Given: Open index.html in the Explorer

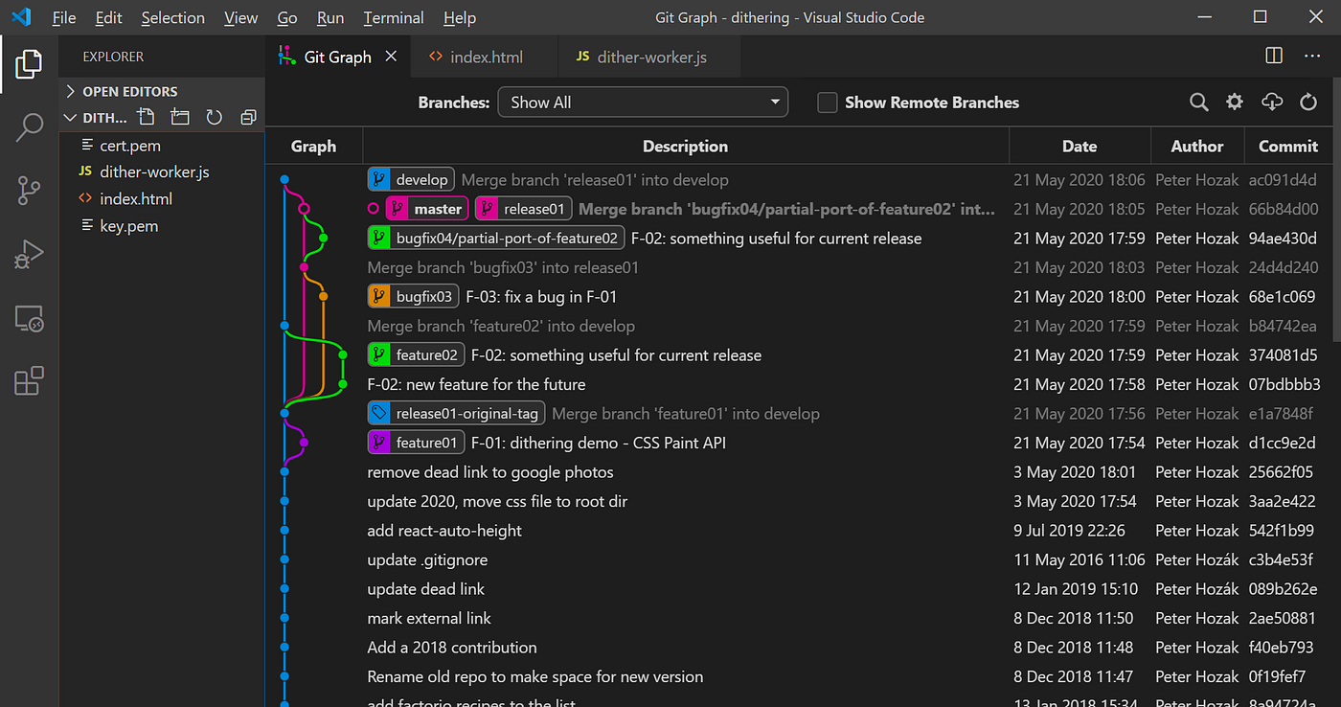Looking at the screenshot, I should coord(161,199).
